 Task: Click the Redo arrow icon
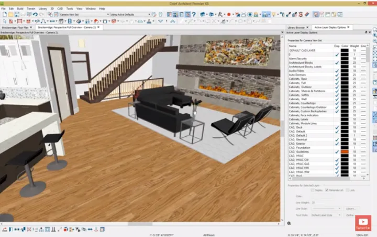click(x=41, y=15)
